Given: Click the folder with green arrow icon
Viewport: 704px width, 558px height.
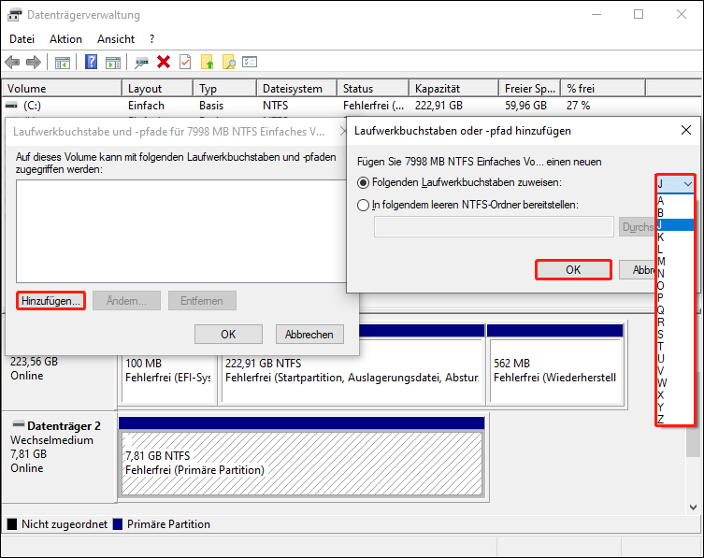Looking at the screenshot, I should point(207,62).
